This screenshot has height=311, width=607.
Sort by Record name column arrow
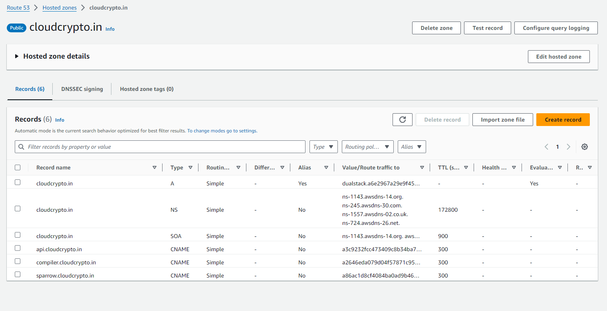click(155, 168)
